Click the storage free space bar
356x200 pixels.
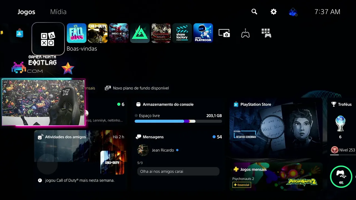pyautogui.click(x=178, y=121)
